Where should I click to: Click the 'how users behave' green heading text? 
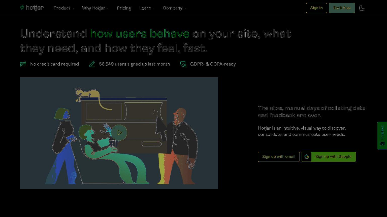coord(140,34)
